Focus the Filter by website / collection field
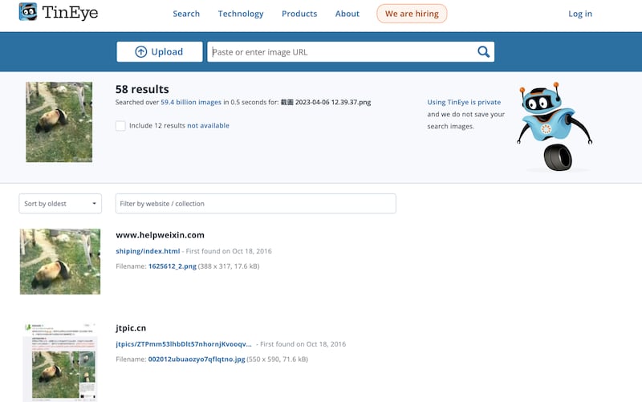The width and height of the screenshot is (642, 402). pyautogui.click(x=256, y=204)
